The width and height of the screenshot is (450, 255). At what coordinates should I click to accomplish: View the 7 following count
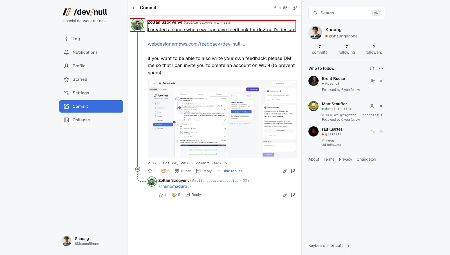tap(347, 50)
